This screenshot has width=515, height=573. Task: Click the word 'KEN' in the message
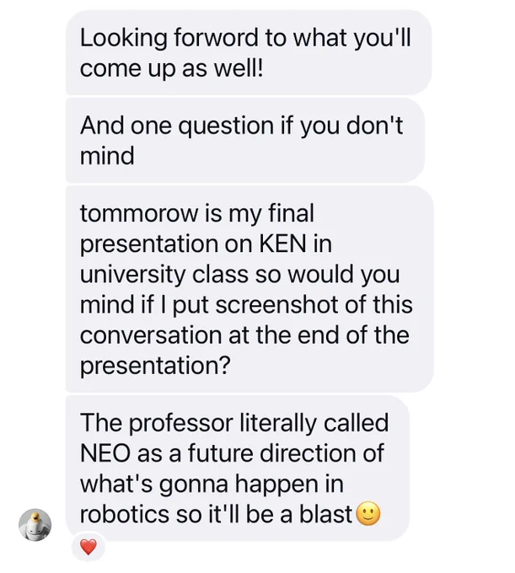[x=282, y=244]
